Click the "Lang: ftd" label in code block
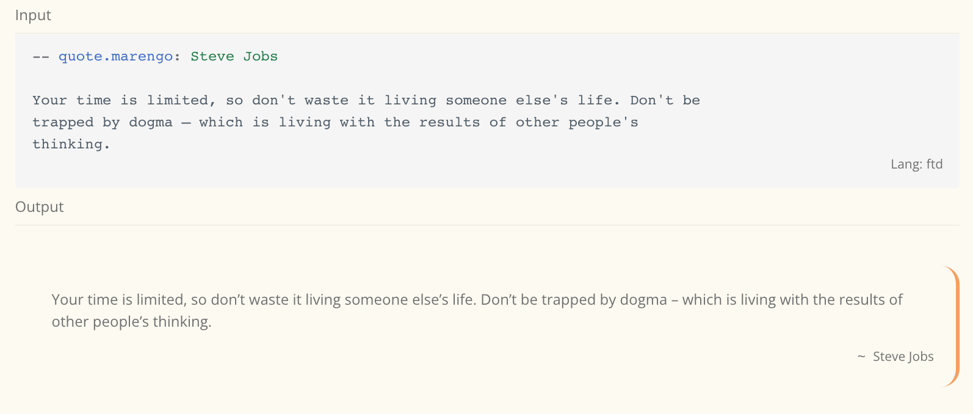This screenshot has height=414, width=973. coord(916,164)
